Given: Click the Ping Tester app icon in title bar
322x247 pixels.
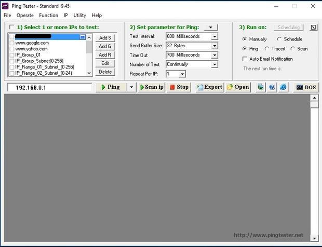Looking at the screenshot, I should click(x=5, y=6).
